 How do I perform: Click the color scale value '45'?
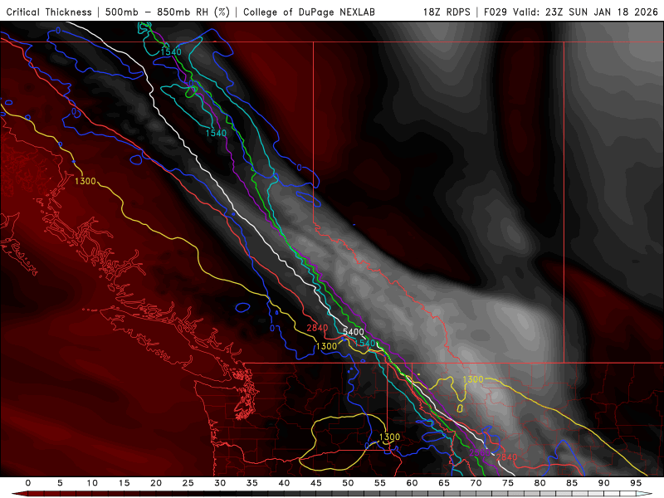pyautogui.click(x=316, y=483)
